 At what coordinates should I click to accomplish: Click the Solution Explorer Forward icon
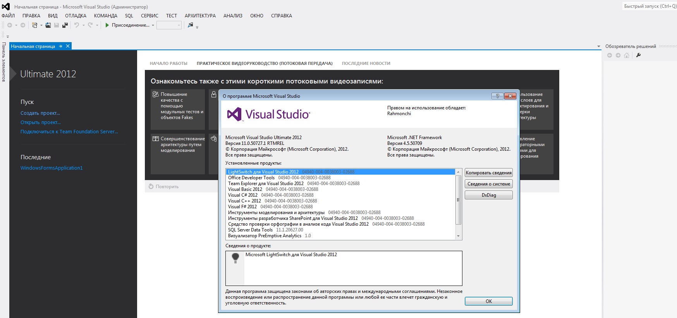point(618,55)
